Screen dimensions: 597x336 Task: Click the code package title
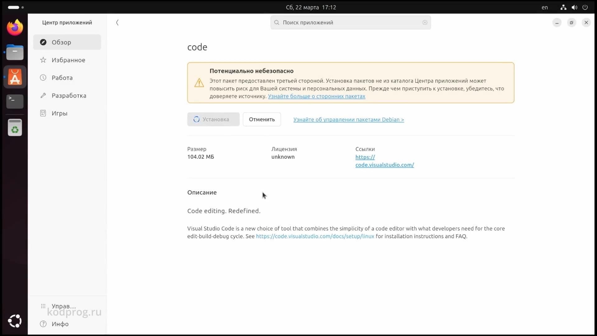point(197,47)
